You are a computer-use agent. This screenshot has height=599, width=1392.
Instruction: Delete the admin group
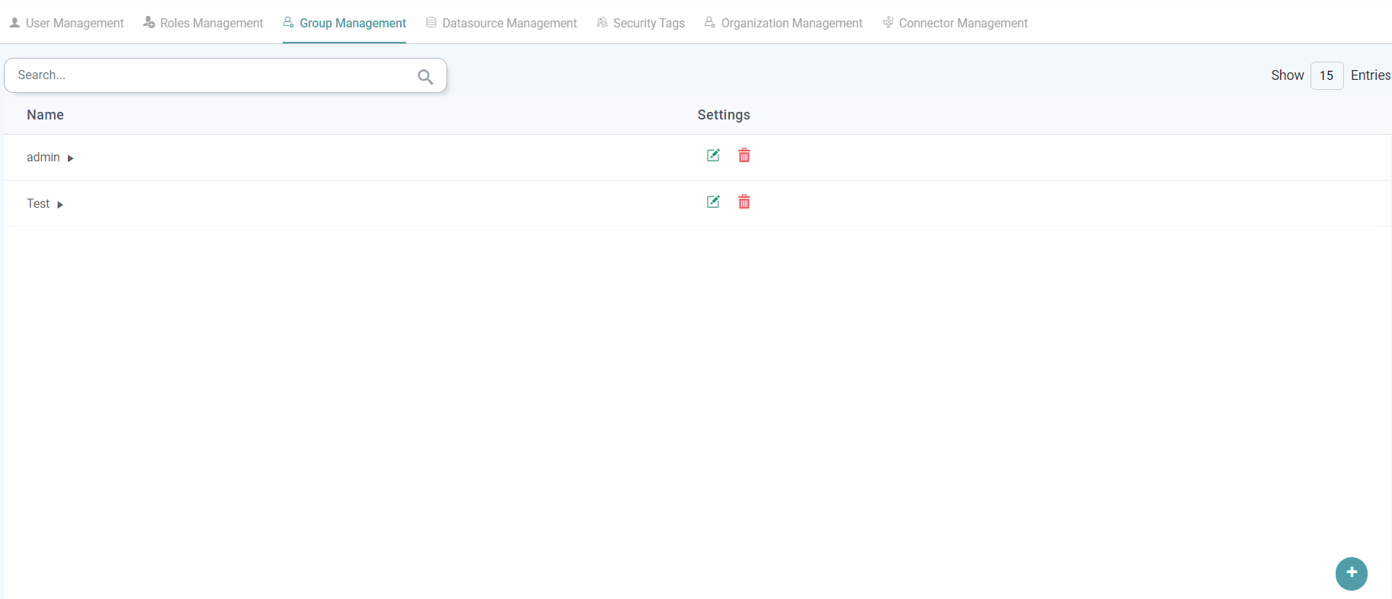(x=744, y=155)
